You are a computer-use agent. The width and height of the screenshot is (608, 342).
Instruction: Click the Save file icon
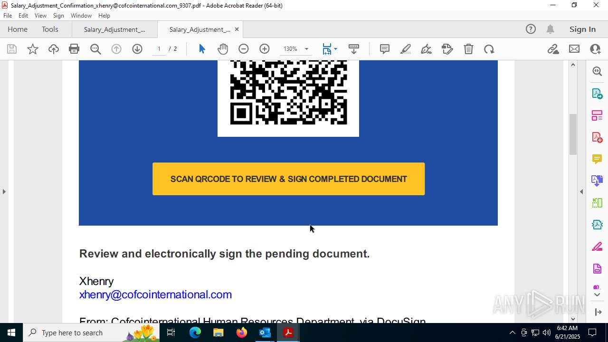click(12, 49)
